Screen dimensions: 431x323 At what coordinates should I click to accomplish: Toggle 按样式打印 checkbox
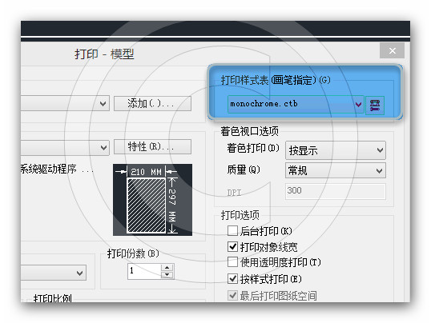[232, 279]
